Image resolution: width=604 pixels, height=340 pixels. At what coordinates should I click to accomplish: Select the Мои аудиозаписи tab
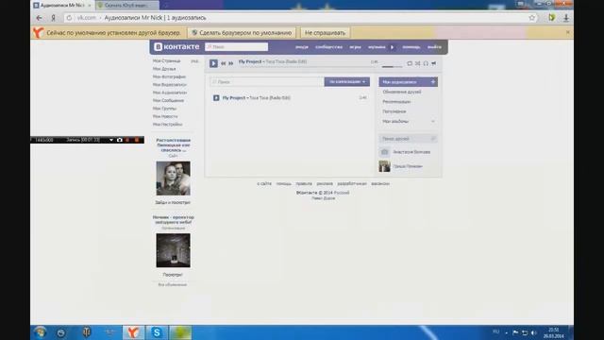click(x=408, y=82)
